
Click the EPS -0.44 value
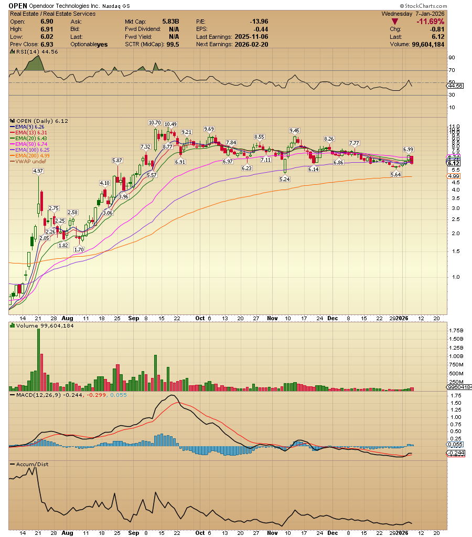tap(261, 29)
